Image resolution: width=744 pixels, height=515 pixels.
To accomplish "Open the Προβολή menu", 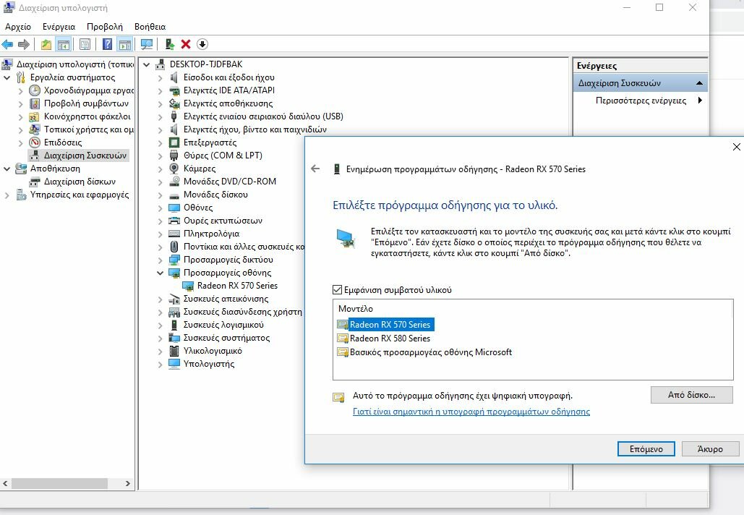I will point(104,27).
